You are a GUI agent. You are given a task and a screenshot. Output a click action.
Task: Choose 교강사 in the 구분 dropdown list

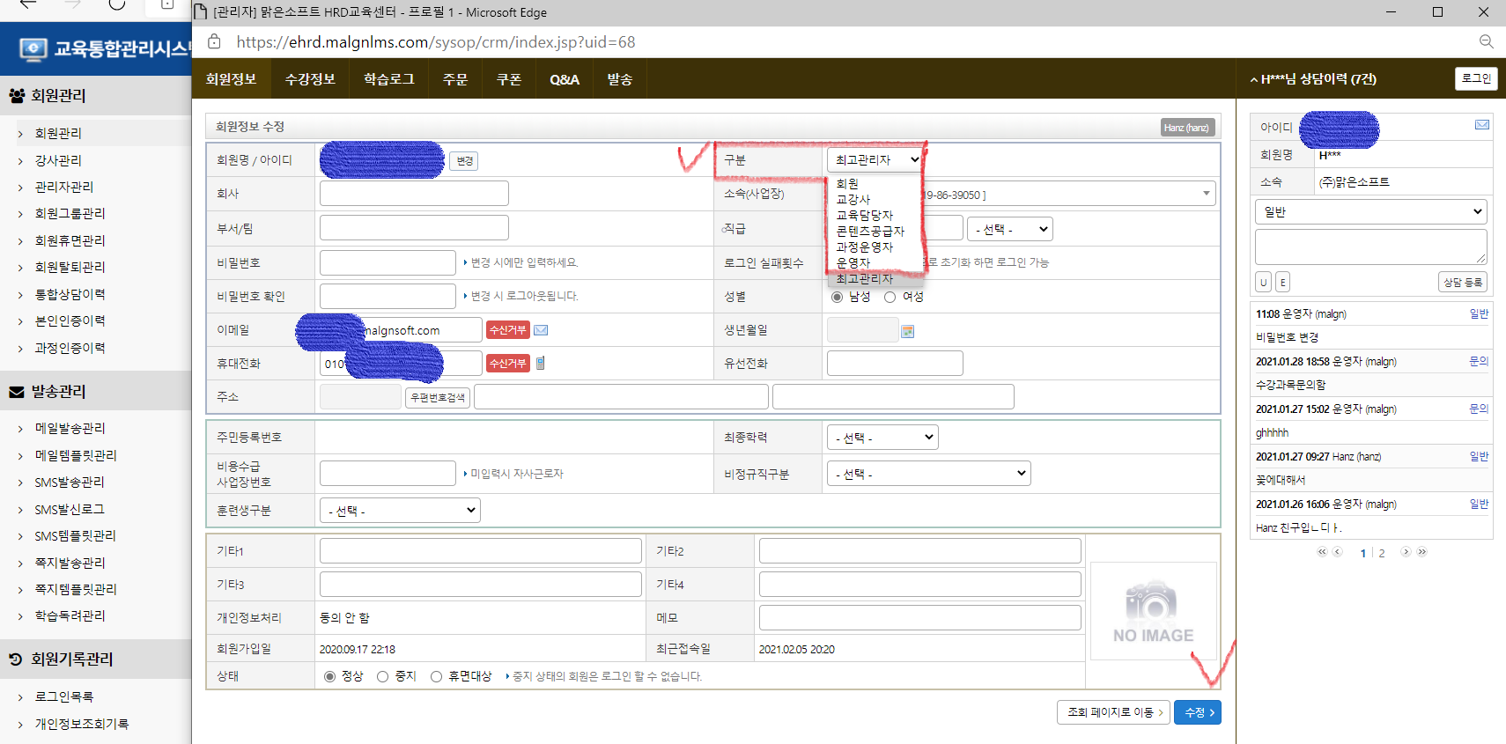click(853, 200)
